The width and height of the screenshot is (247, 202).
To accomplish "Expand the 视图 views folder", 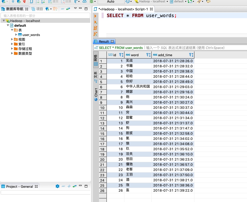I will click(12, 39).
